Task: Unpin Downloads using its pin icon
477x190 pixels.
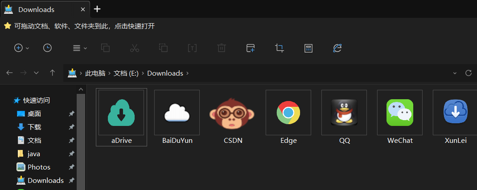Action: click(71, 181)
